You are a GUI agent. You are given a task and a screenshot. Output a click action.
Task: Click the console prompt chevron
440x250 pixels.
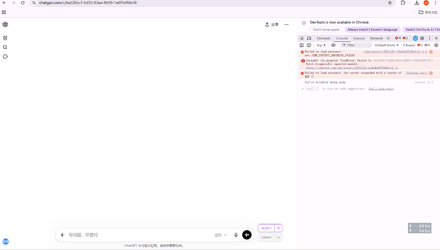pos(302,89)
